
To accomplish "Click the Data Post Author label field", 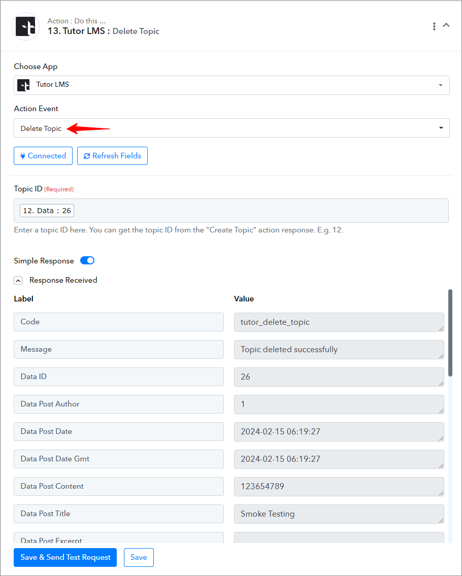I will pos(119,404).
